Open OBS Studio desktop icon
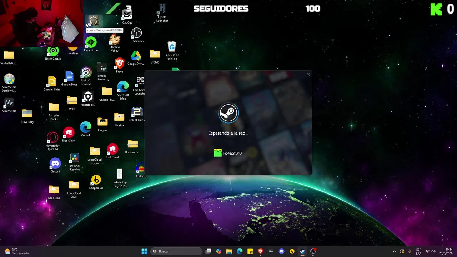 136,35
